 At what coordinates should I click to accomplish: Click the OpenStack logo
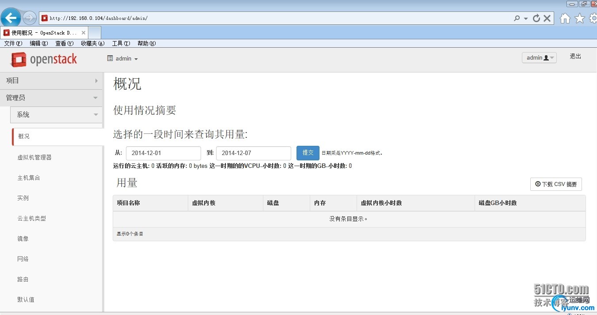[x=44, y=59]
